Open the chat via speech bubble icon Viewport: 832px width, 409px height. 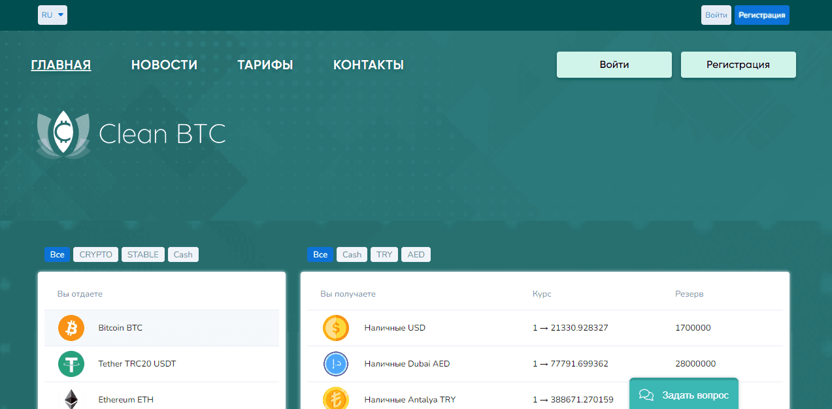(646, 395)
